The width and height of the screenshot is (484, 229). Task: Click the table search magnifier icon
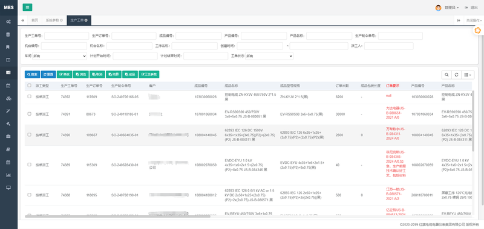coord(446,75)
